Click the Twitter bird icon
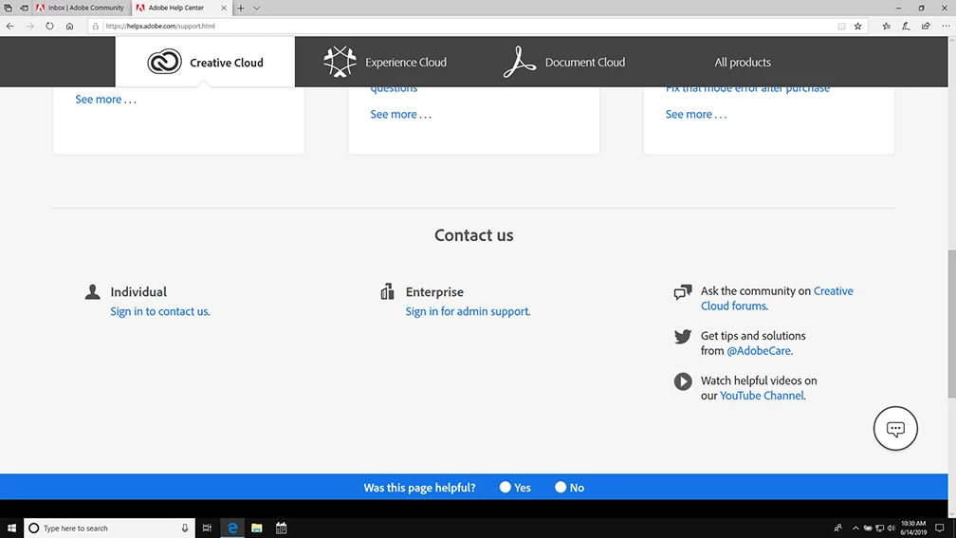 click(683, 336)
